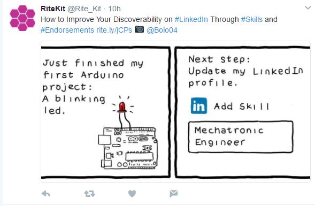Click the Mechatronic Engineer skill box
Image resolution: width=315 pixels, height=206 pixels.
(x=241, y=137)
